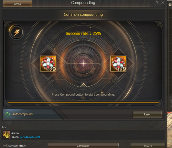This screenshot has width=172, height=148.
Task: Click the Adena balance amount in blue
Action: click(30, 137)
